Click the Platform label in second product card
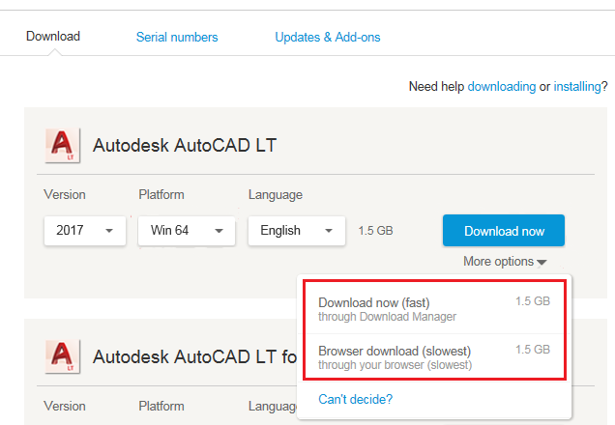The width and height of the screenshot is (615, 425). pos(161,407)
